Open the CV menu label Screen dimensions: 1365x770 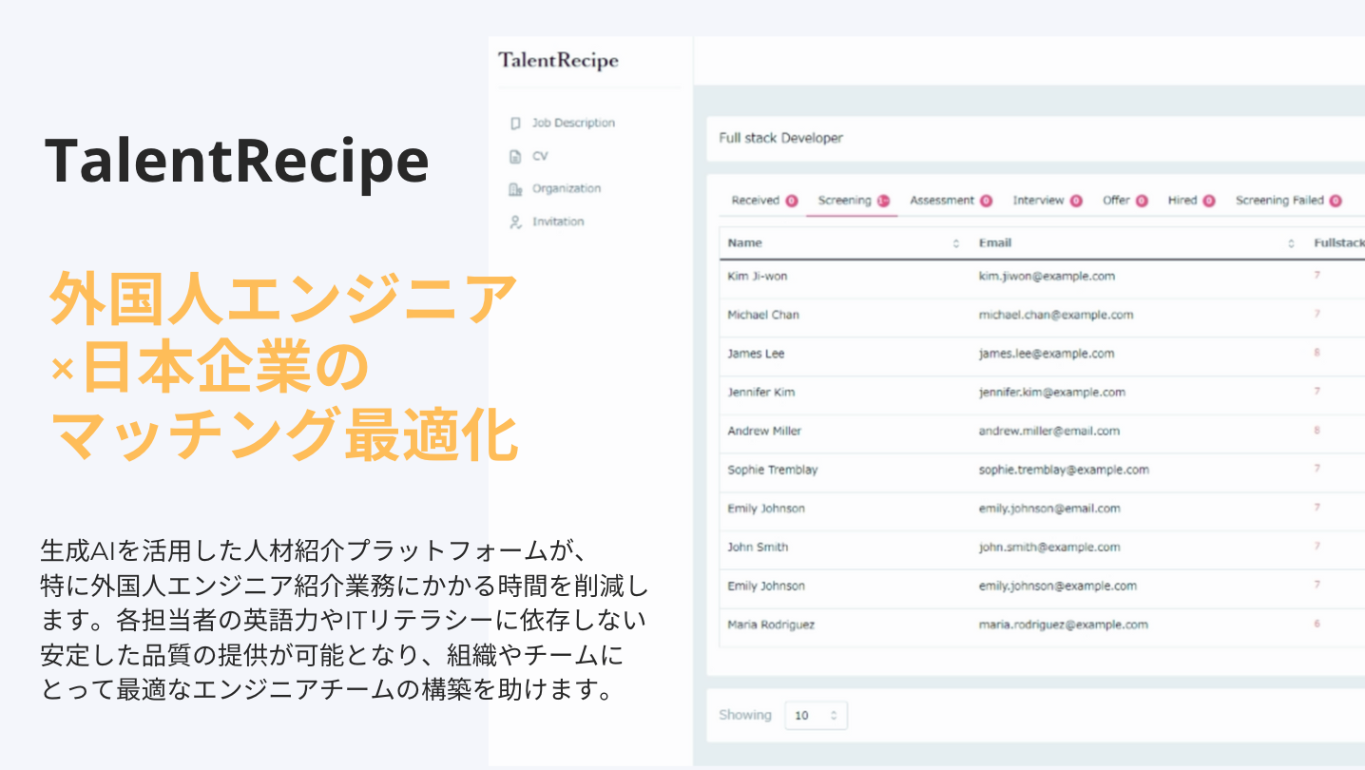[x=540, y=156]
